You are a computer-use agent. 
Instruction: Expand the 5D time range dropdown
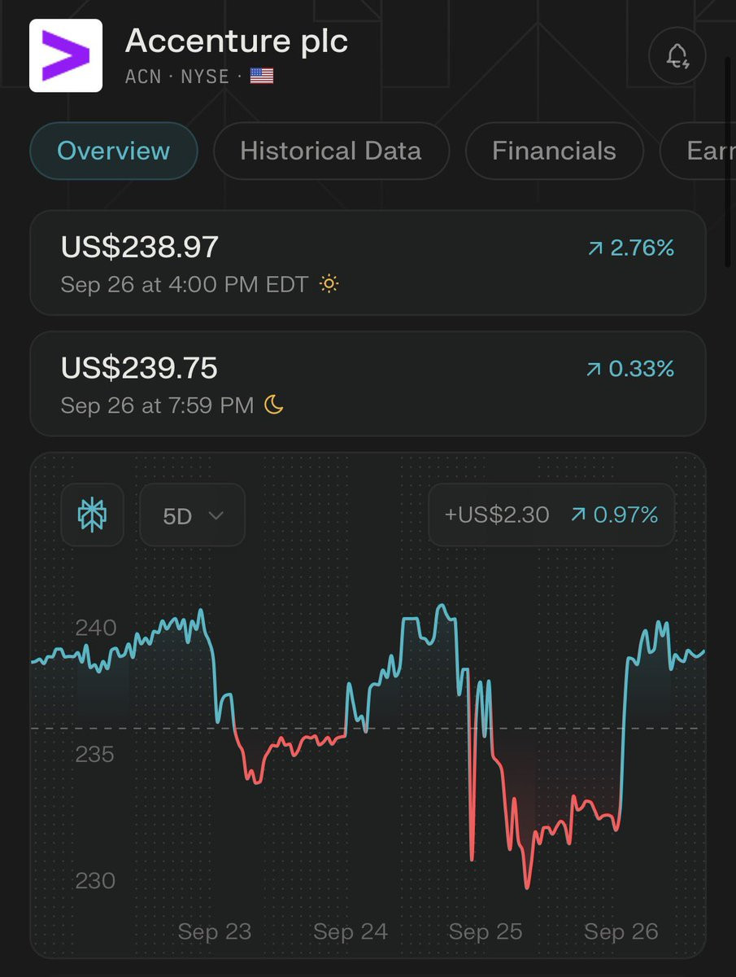click(x=192, y=515)
